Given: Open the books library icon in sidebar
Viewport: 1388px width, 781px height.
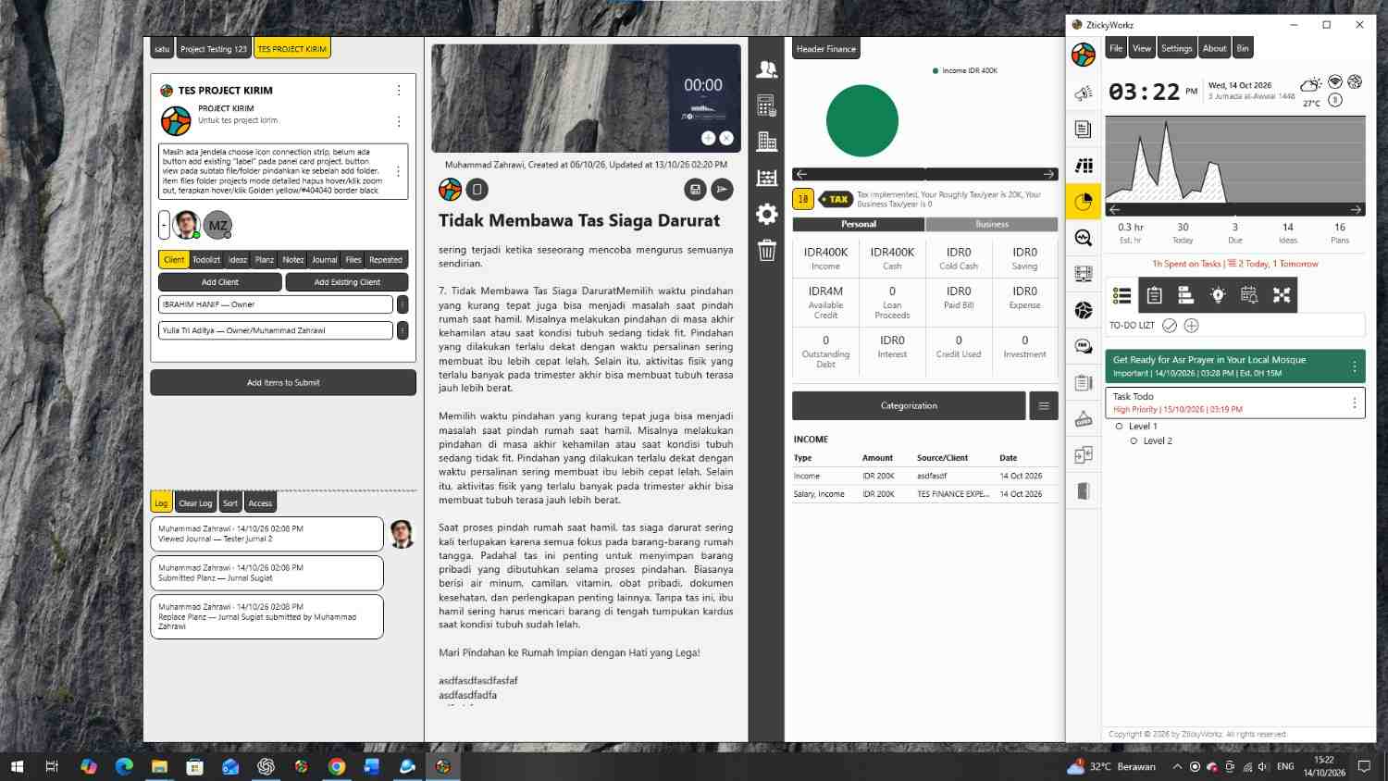Looking at the screenshot, I should (x=1084, y=166).
